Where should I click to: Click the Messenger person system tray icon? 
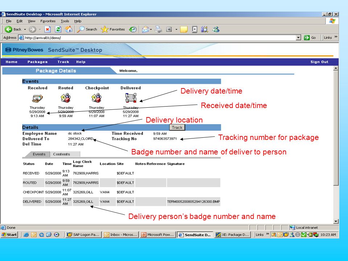[292, 235]
